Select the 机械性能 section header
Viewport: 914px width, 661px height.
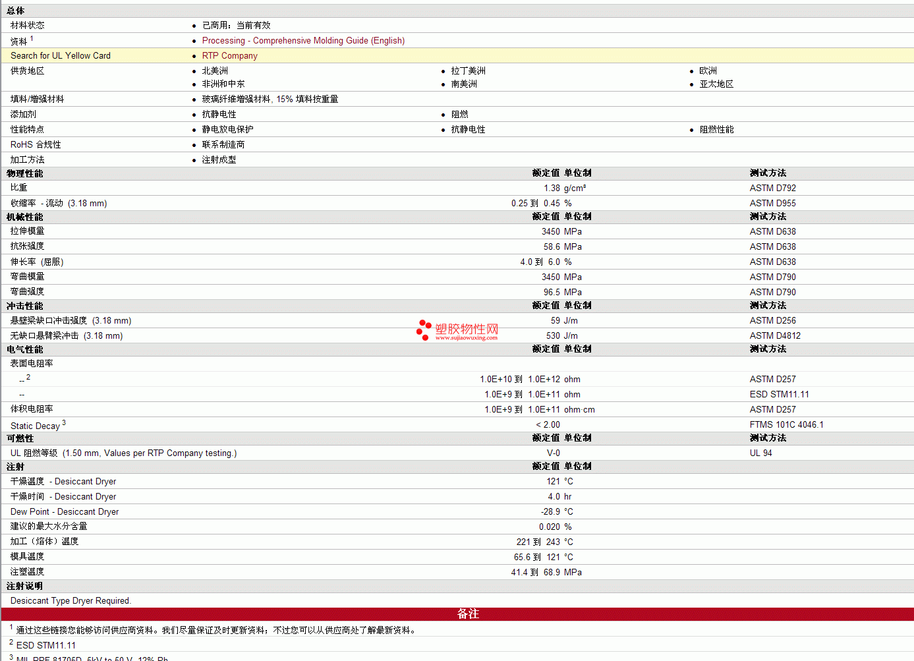click(25, 217)
